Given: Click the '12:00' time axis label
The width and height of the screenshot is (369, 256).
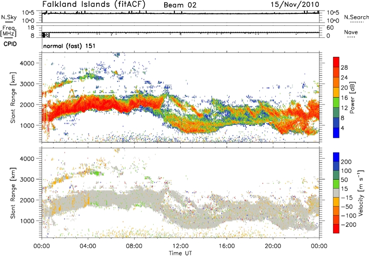Looking at the screenshot, I should pos(180,246).
